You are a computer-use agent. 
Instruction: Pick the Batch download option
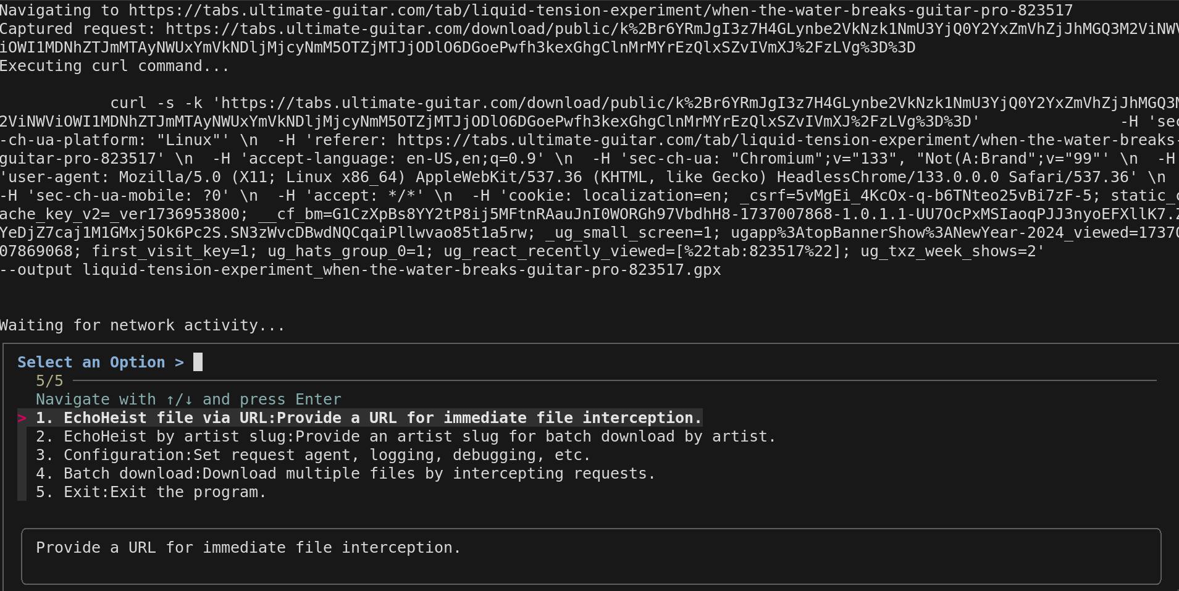[x=345, y=474]
